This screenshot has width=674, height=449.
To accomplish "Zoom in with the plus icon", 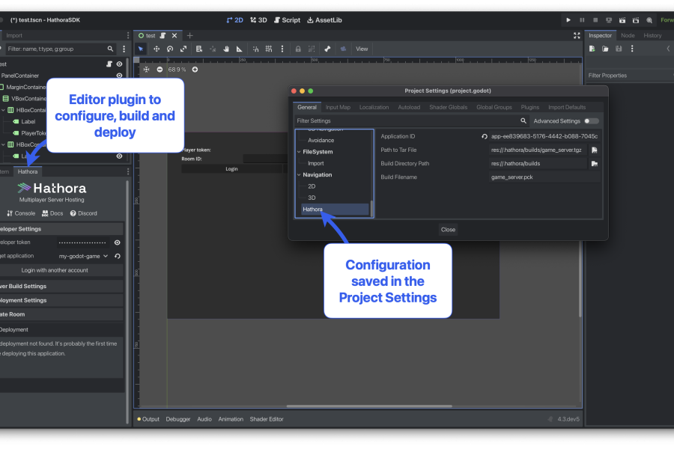I will [x=195, y=70].
